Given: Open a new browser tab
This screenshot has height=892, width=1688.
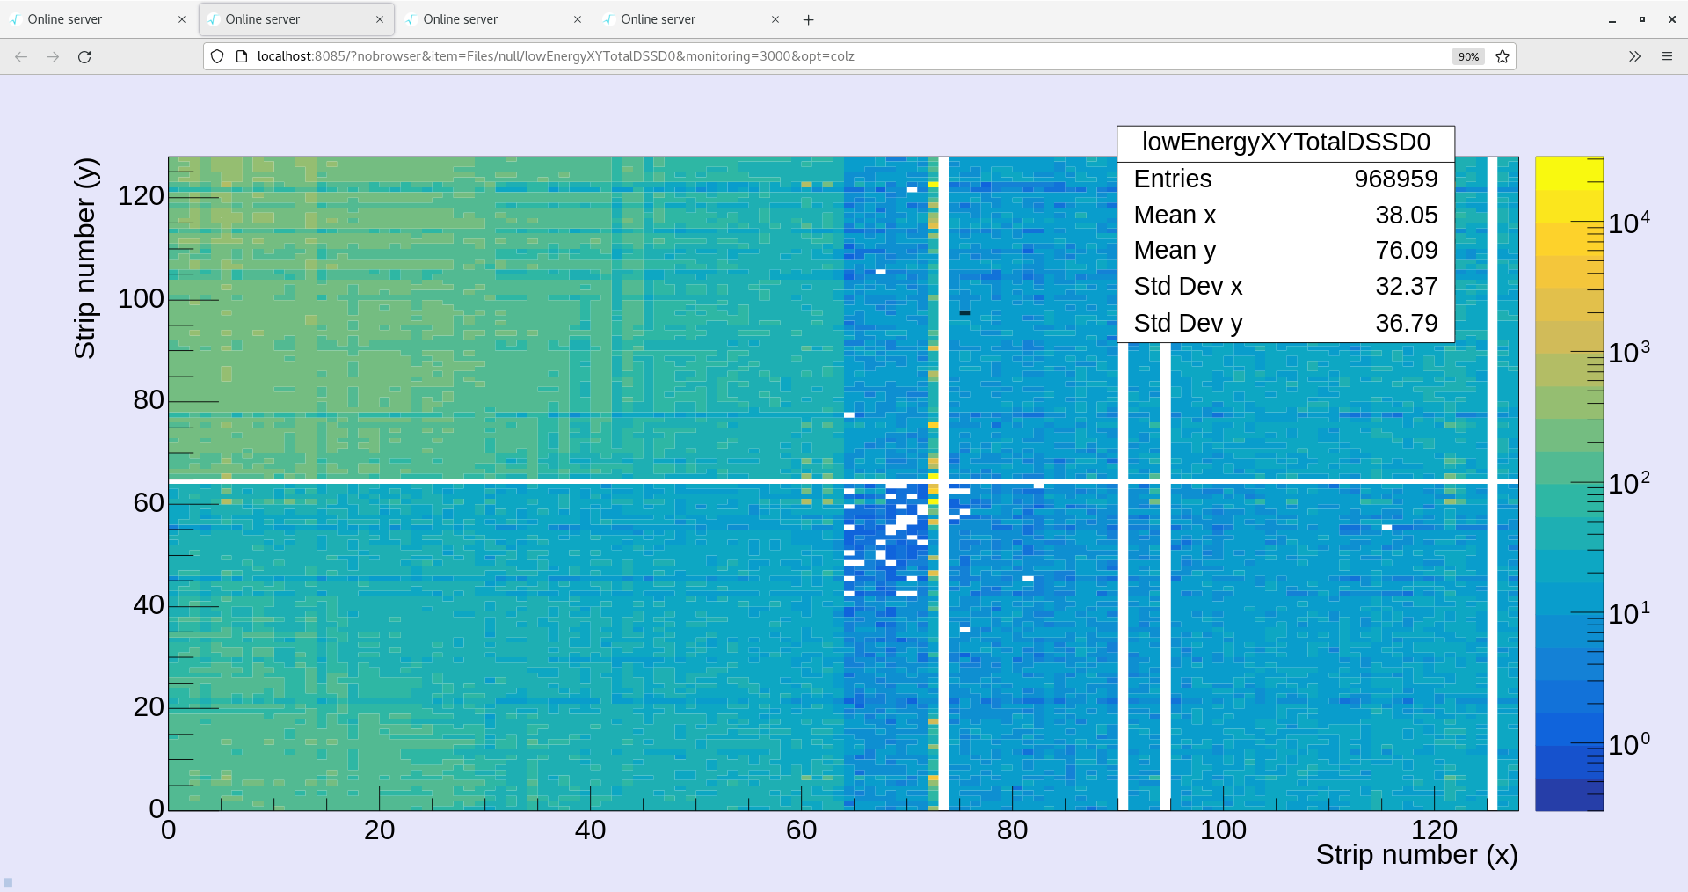Looking at the screenshot, I should [x=808, y=19].
